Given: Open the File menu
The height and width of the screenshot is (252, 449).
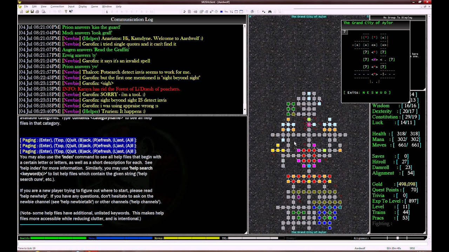Looking at the screenshot, I should point(26,6).
